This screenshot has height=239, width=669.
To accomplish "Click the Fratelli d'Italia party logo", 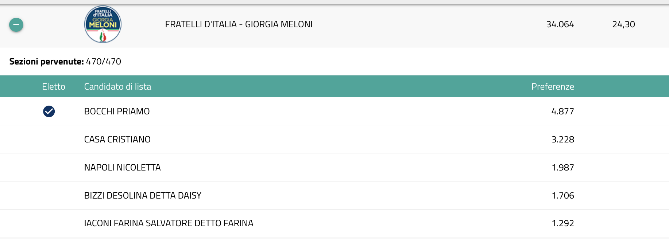I will [x=103, y=24].
